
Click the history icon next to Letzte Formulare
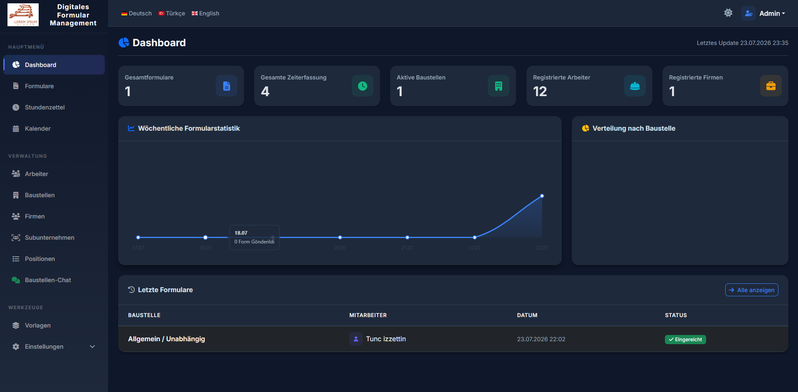131,290
